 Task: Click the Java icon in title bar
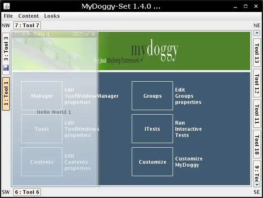click(x=6, y=6)
